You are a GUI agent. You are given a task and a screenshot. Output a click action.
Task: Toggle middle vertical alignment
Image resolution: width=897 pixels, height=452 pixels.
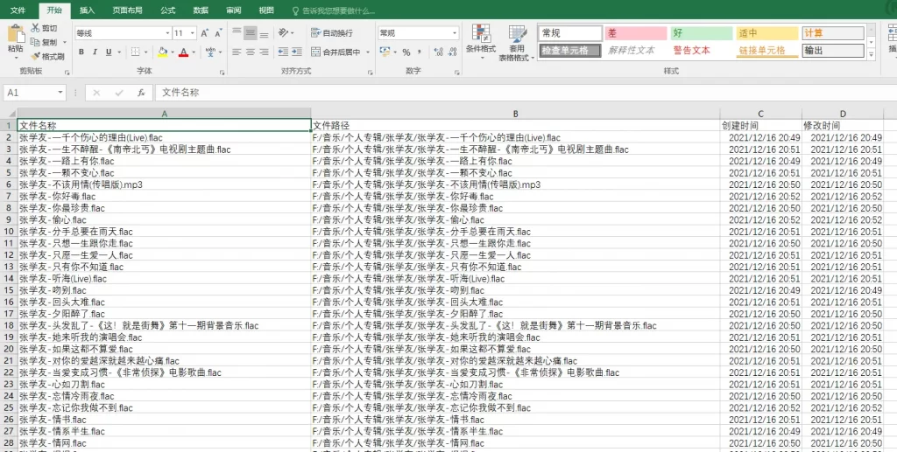click(x=250, y=33)
